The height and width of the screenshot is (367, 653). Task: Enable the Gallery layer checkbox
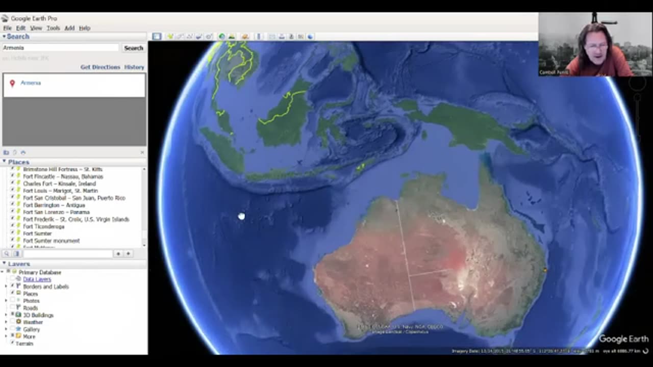click(12, 329)
